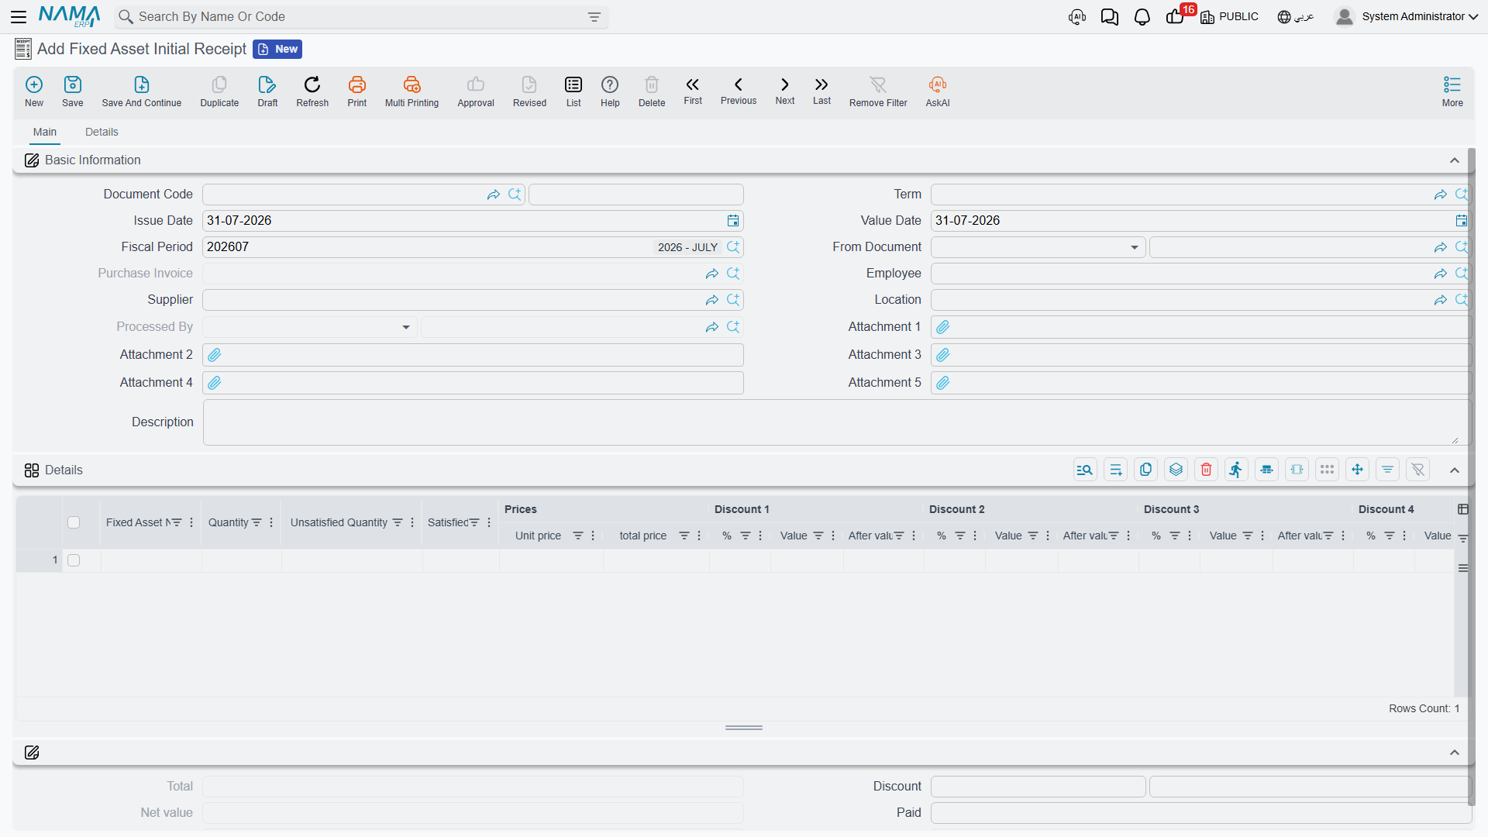Screen dimensions: 1488x837
Task: Open the AskAI assistant
Action: click(938, 91)
